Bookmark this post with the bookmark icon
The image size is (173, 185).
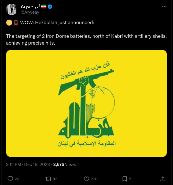point(125,179)
